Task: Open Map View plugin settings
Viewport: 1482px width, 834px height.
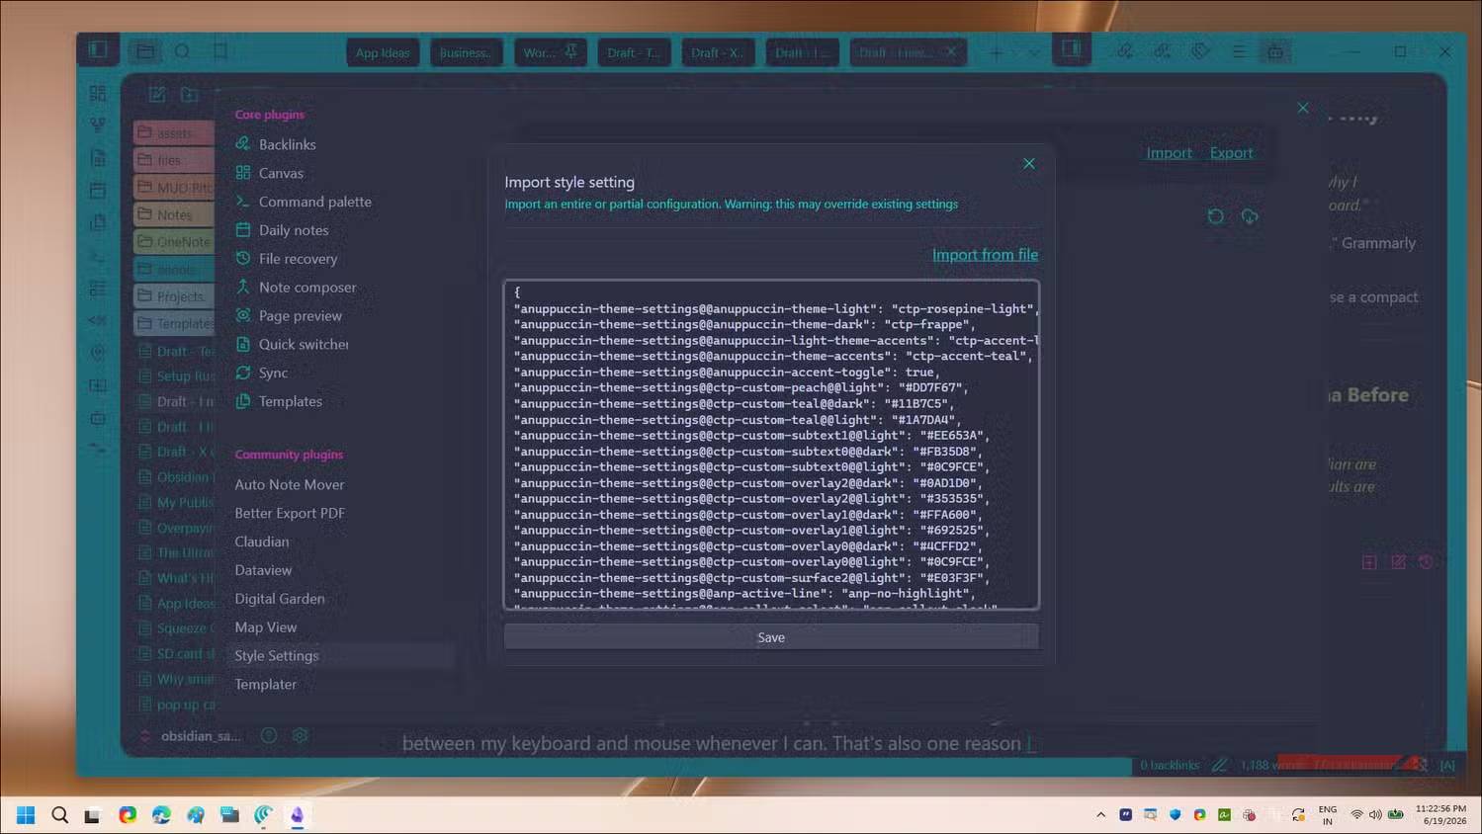Action: 265,627
